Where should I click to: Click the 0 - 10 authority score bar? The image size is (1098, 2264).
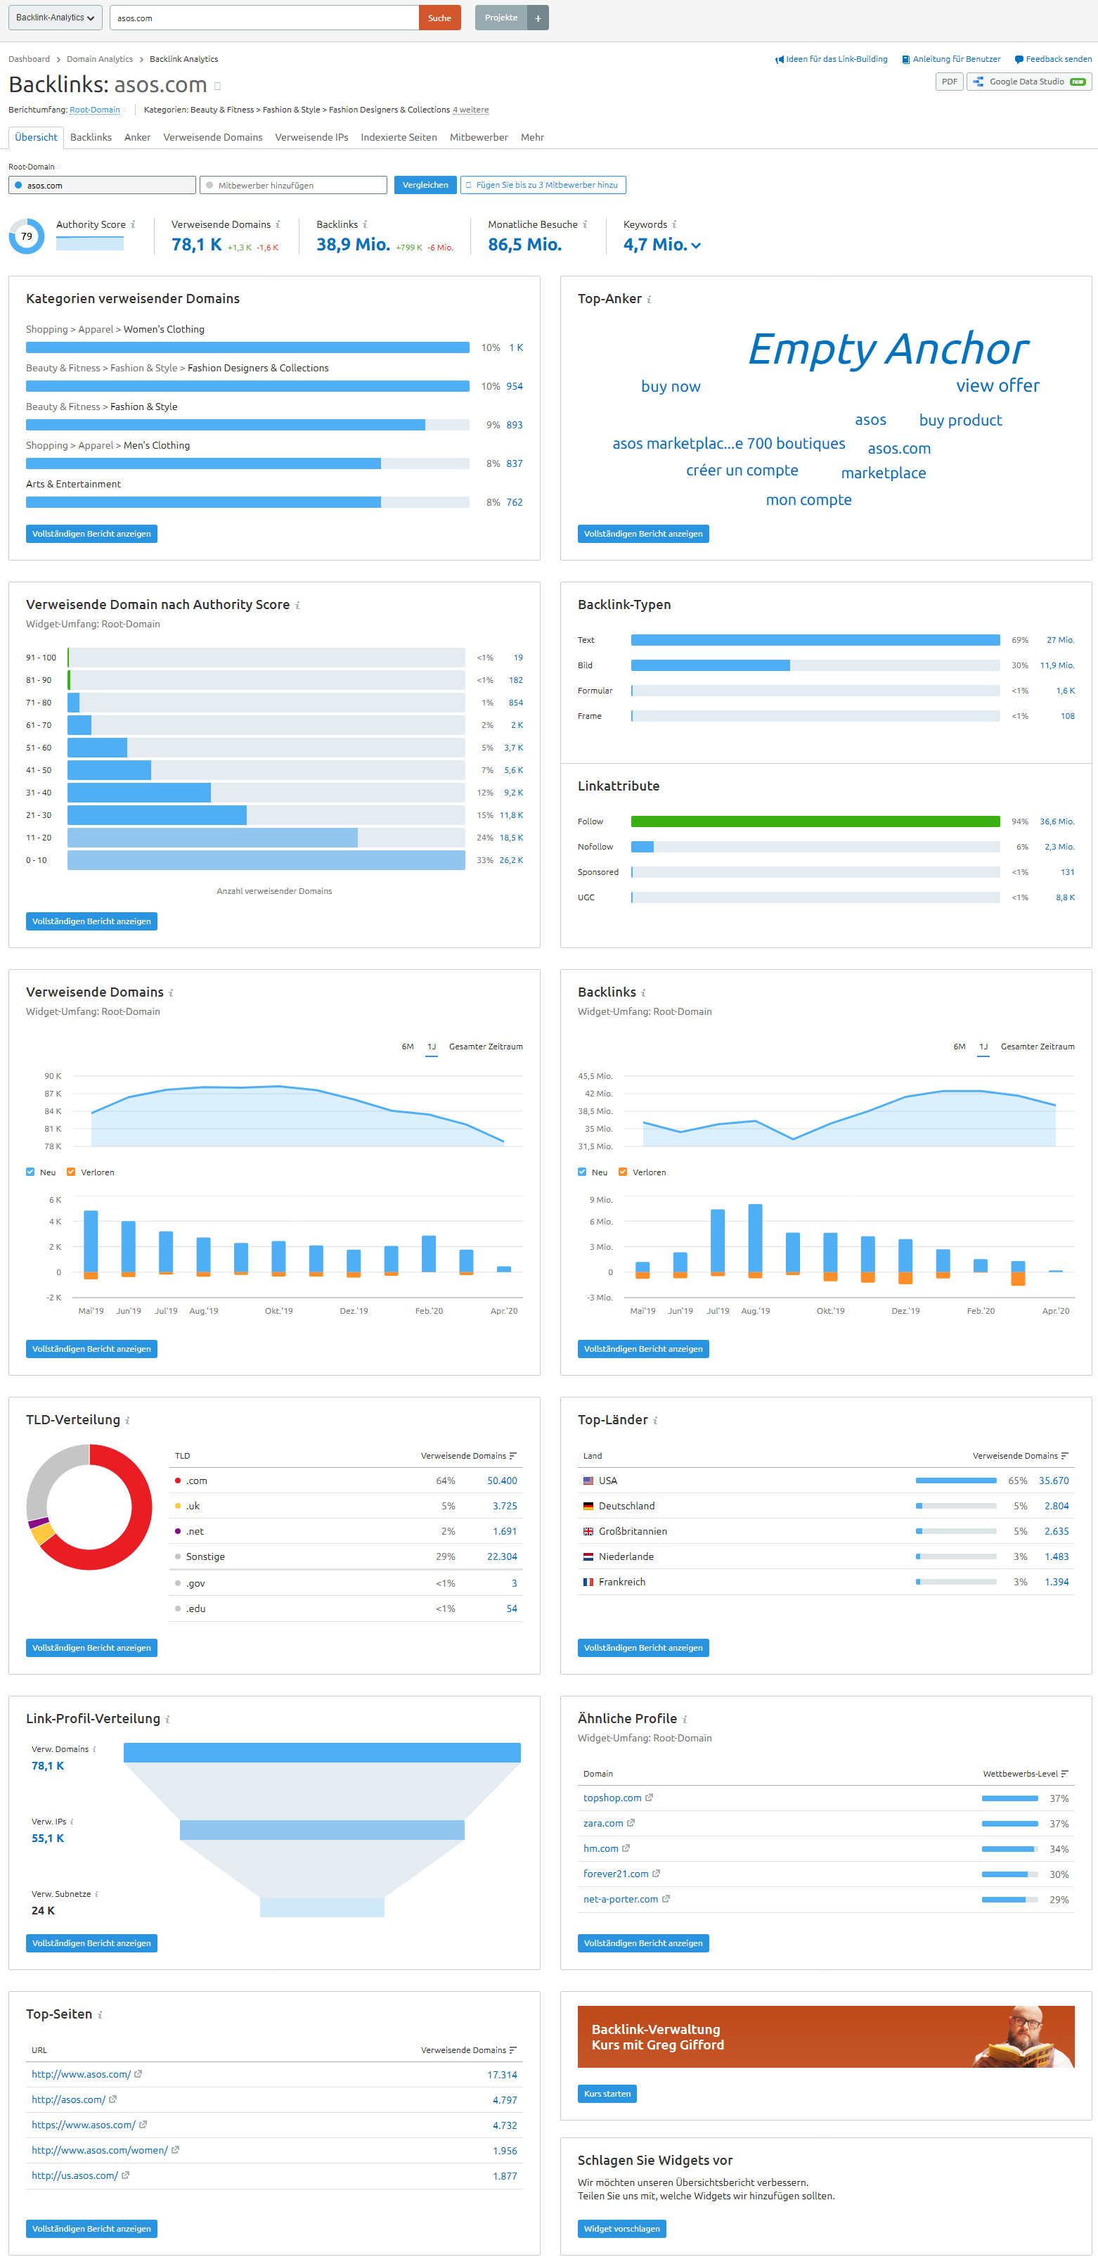tap(266, 860)
